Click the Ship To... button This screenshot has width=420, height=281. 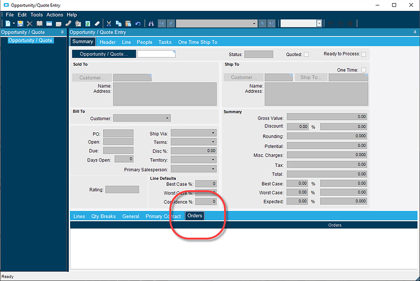pyautogui.click(x=311, y=77)
